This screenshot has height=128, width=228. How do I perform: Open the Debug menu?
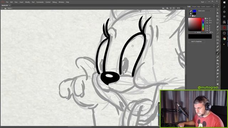[55, 2]
